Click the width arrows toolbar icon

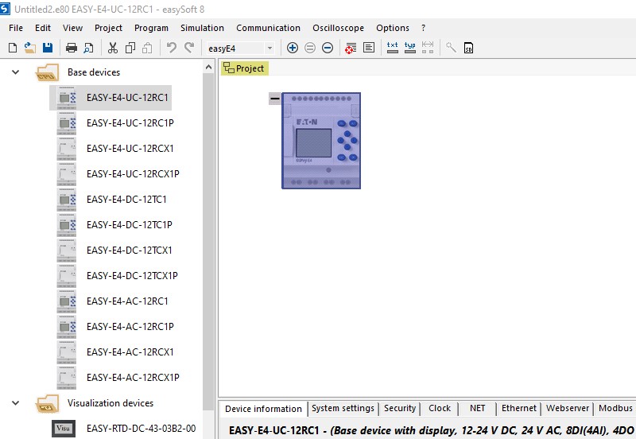[428, 48]
